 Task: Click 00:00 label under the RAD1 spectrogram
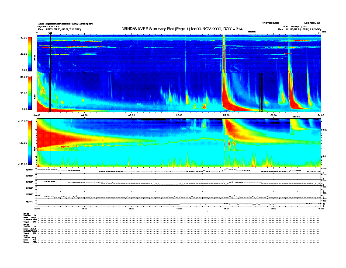point(37,115)
